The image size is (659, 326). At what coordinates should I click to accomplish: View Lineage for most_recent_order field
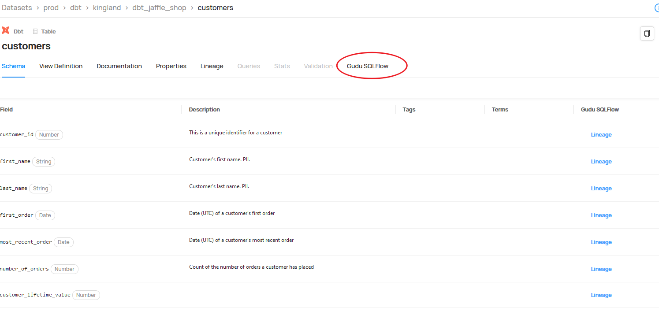pos(601,242)
